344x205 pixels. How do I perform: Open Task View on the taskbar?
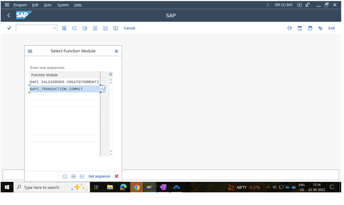(x=96, y=187)
